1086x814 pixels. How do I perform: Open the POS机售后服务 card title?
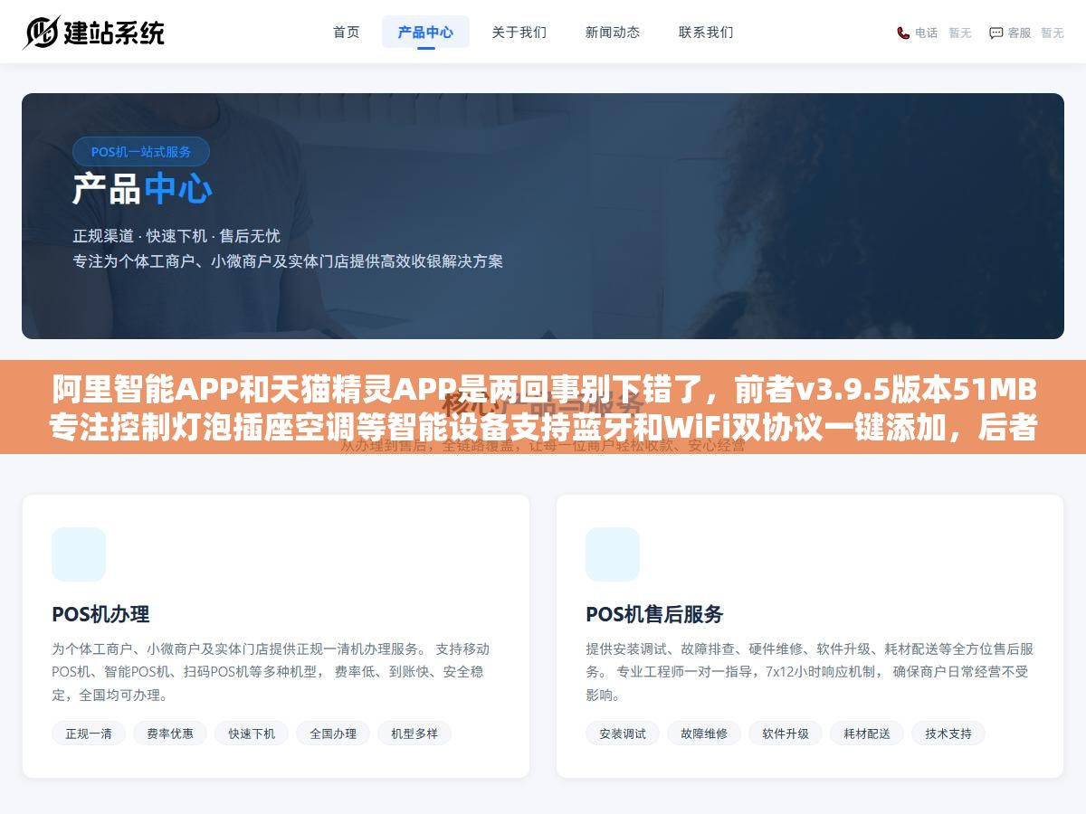[x=654, y=614]
